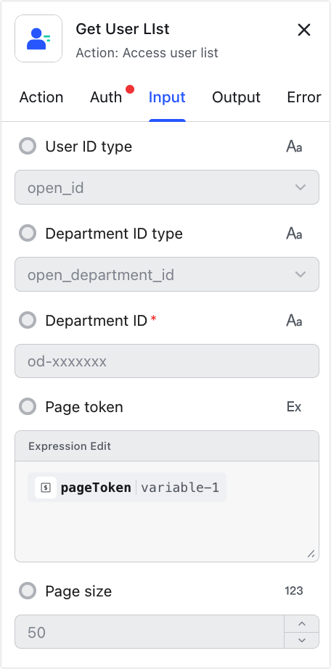Click the 123 number type icon for Page size

(294, 591)
